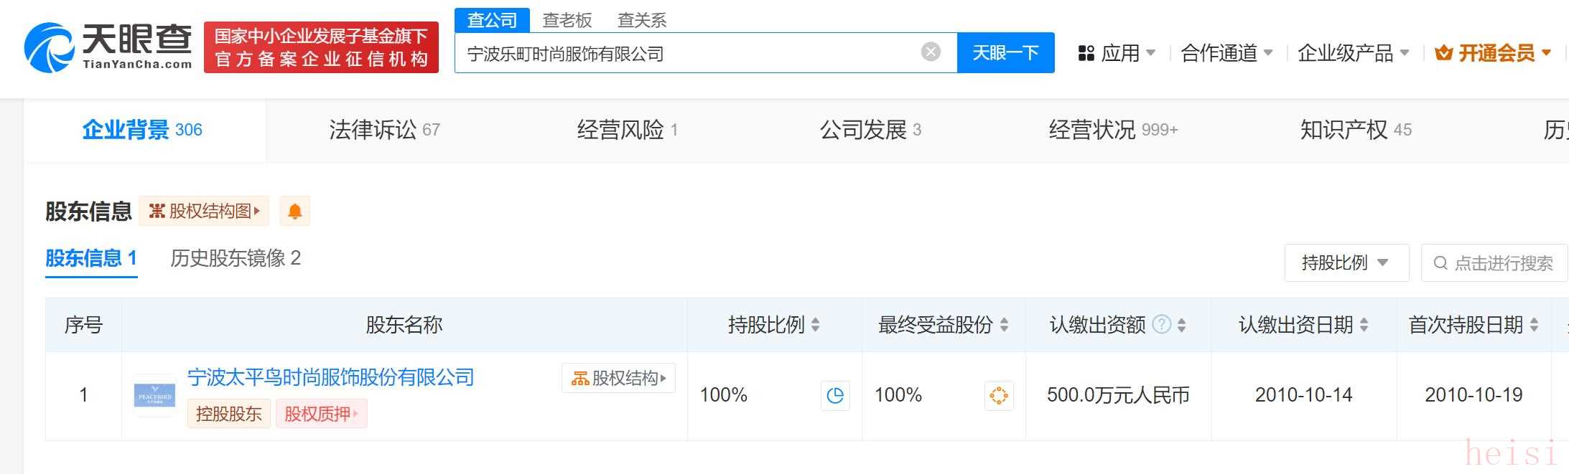
Task: Open 宁波太平鸟时尚服饰股份有限公司 link
Action: 330,377
